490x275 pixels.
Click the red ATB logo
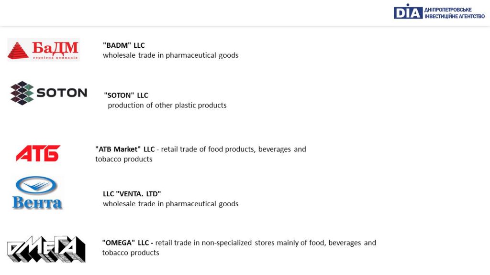(38, 153)
